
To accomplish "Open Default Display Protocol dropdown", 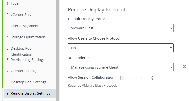I will [121, 28].
